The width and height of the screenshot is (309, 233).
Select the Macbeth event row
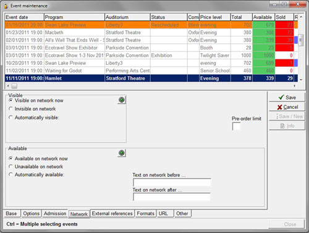click(x=151, y=33)
